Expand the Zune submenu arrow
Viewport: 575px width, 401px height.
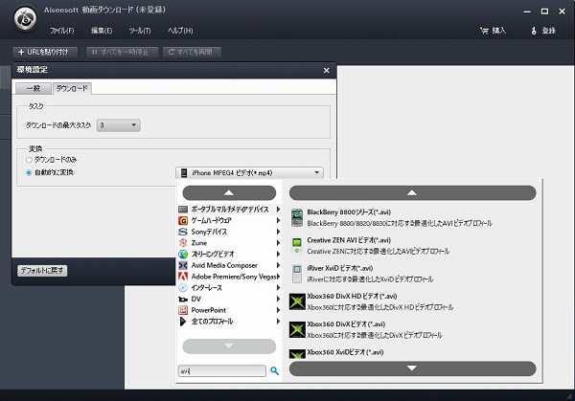point(278,243)
